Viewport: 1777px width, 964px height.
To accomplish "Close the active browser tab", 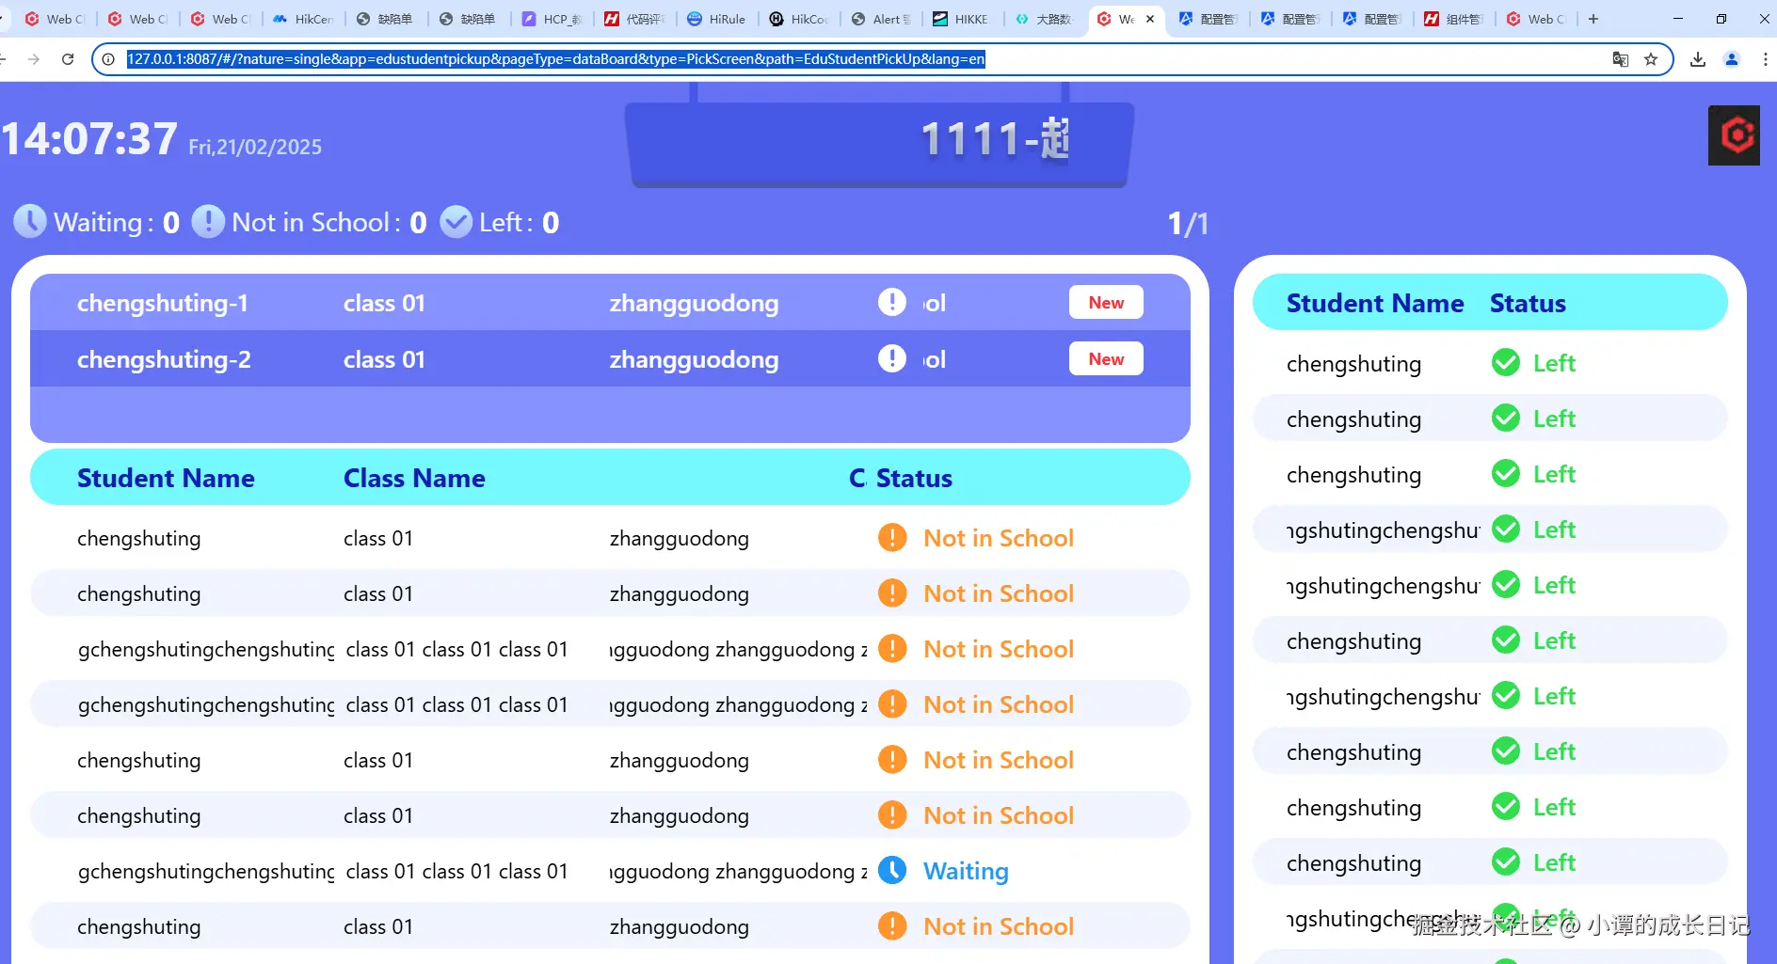I will (x=1150, y=19).
